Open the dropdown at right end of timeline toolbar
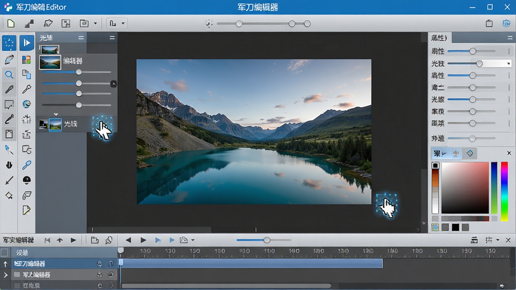The height and width of the screenshot is (290, 516). click(x=497, y=240)
